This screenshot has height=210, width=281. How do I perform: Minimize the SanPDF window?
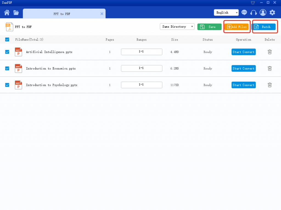coord(261,2)
